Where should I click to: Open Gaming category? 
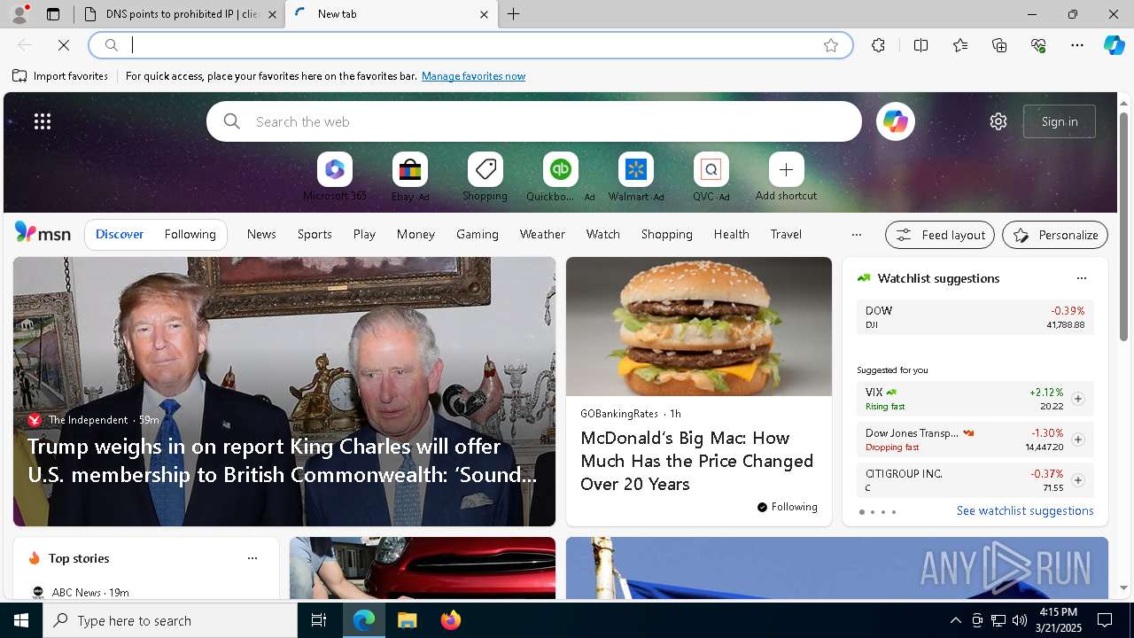coord(478,234)
